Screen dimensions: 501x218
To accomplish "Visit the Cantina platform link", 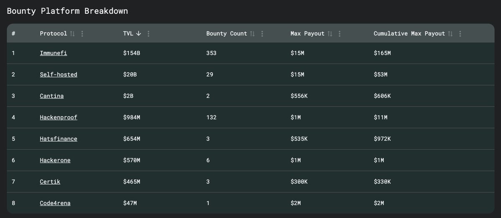I will [52, 96].
